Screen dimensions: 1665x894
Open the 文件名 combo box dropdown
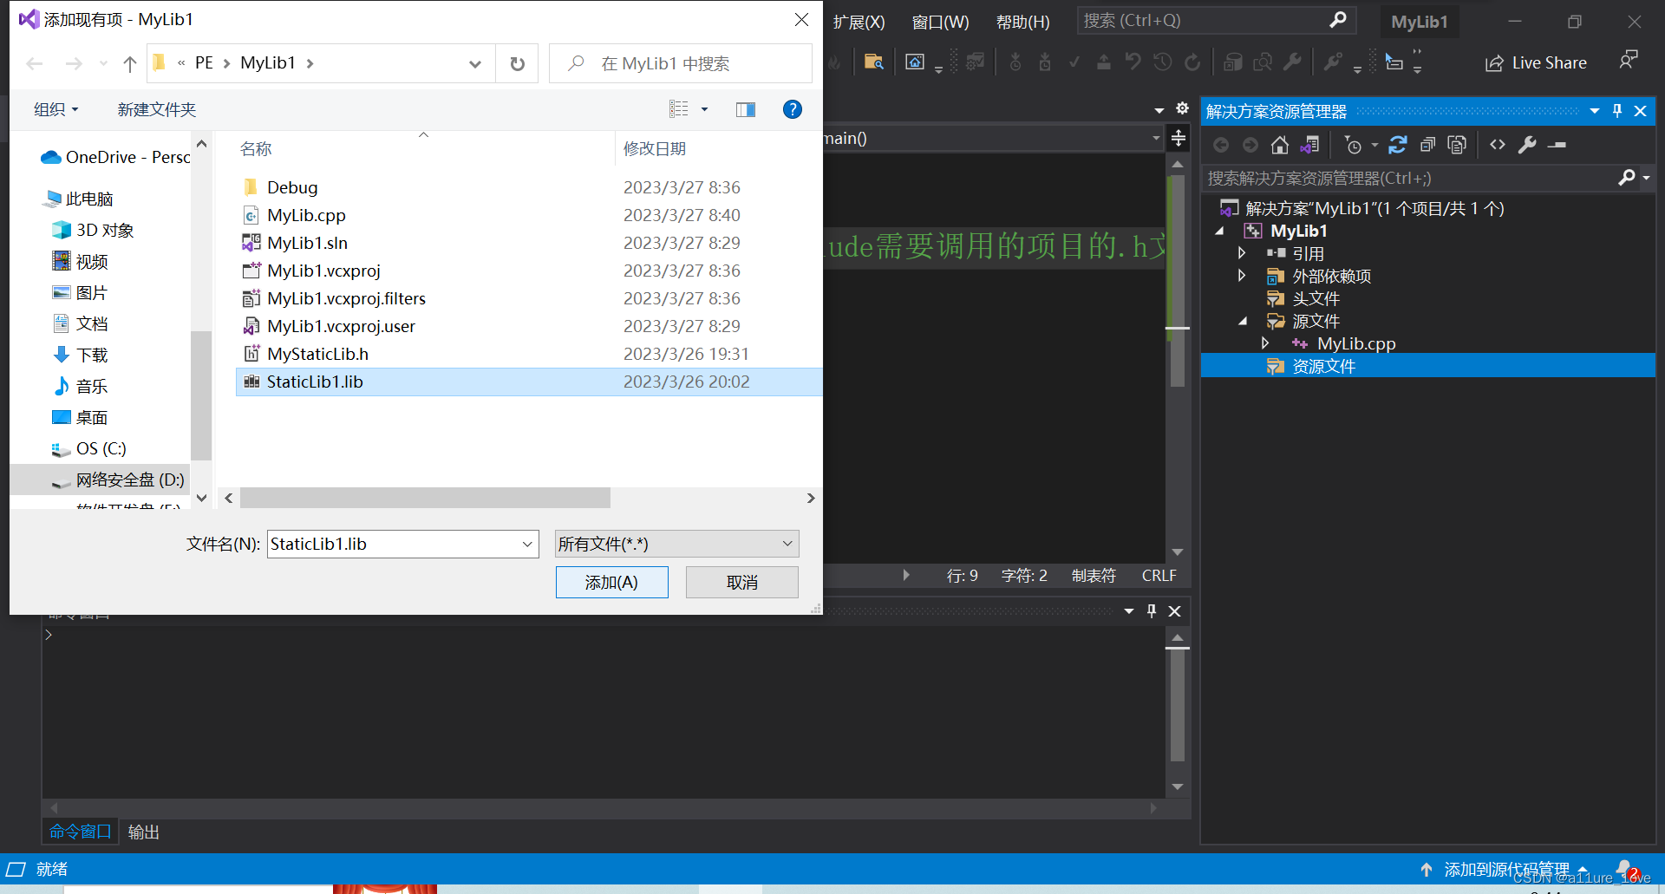(527, 544)
